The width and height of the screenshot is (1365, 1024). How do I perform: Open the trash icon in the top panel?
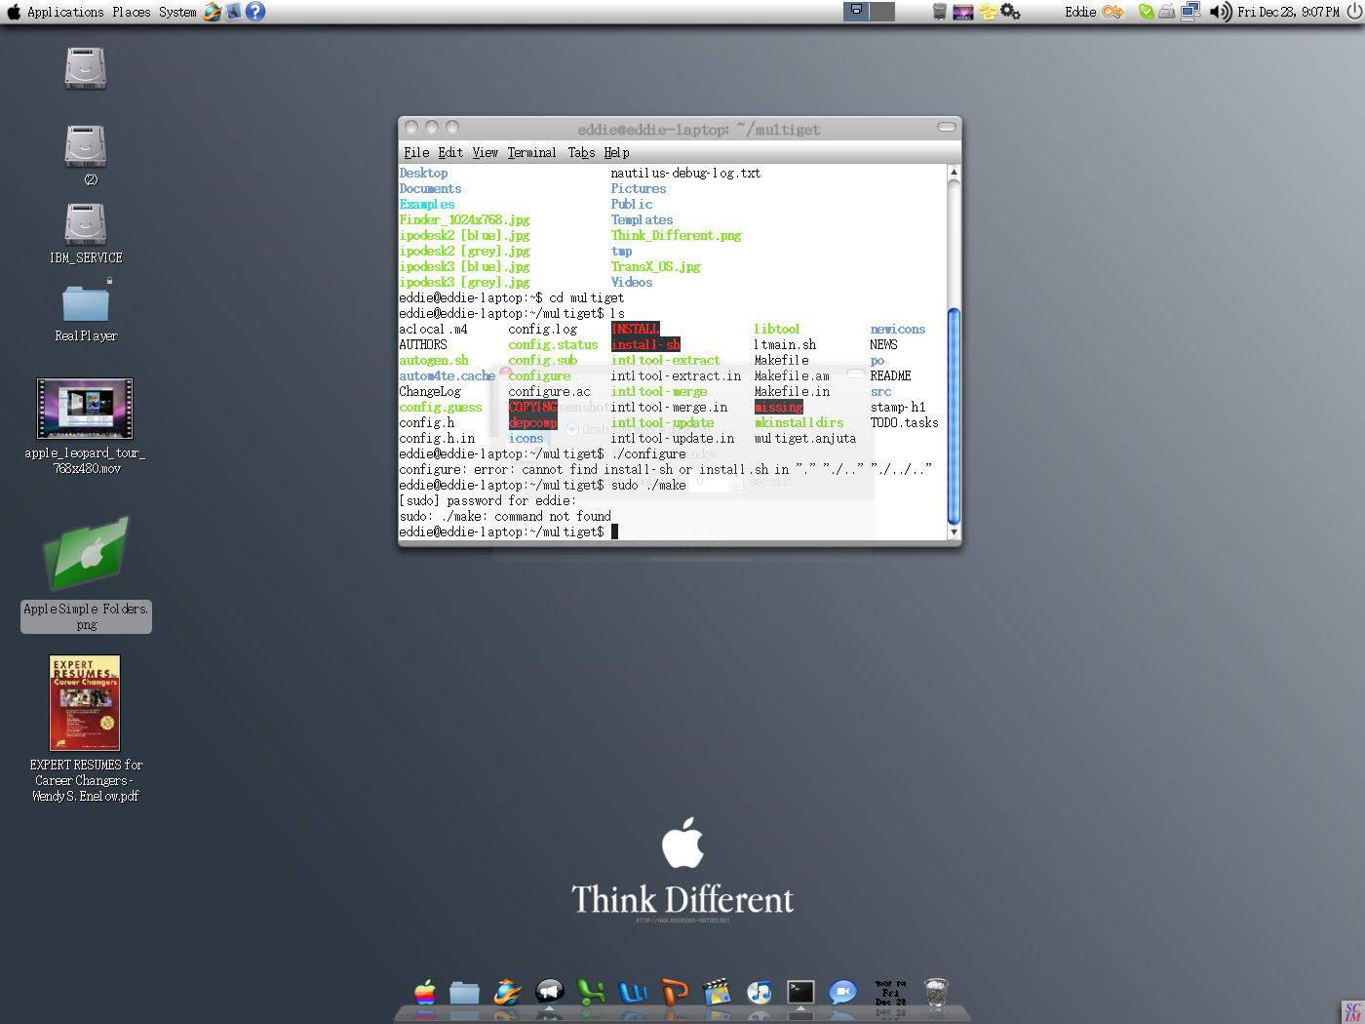click(x=940, y=12)
